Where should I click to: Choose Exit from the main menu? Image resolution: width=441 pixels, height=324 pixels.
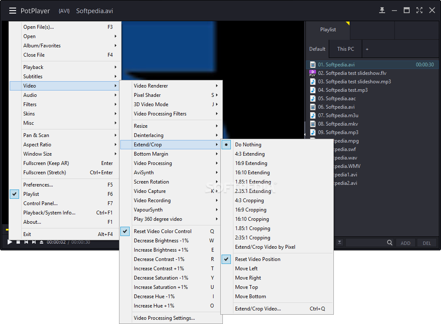click(x=65, y=234)
